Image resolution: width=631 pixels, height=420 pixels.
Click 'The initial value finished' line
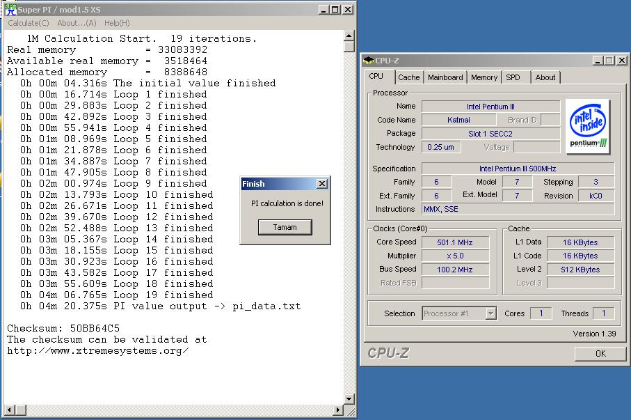(148, 83)
